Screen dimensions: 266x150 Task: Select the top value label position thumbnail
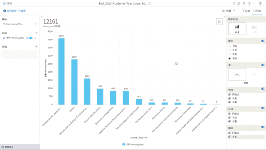pyautogui.click(x=237, y=74)
